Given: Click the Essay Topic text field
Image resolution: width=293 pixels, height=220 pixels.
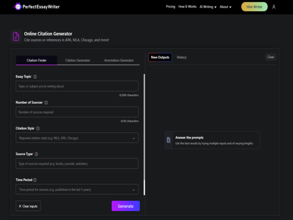Looking at the screenshot, I should [x=77, y=86].
